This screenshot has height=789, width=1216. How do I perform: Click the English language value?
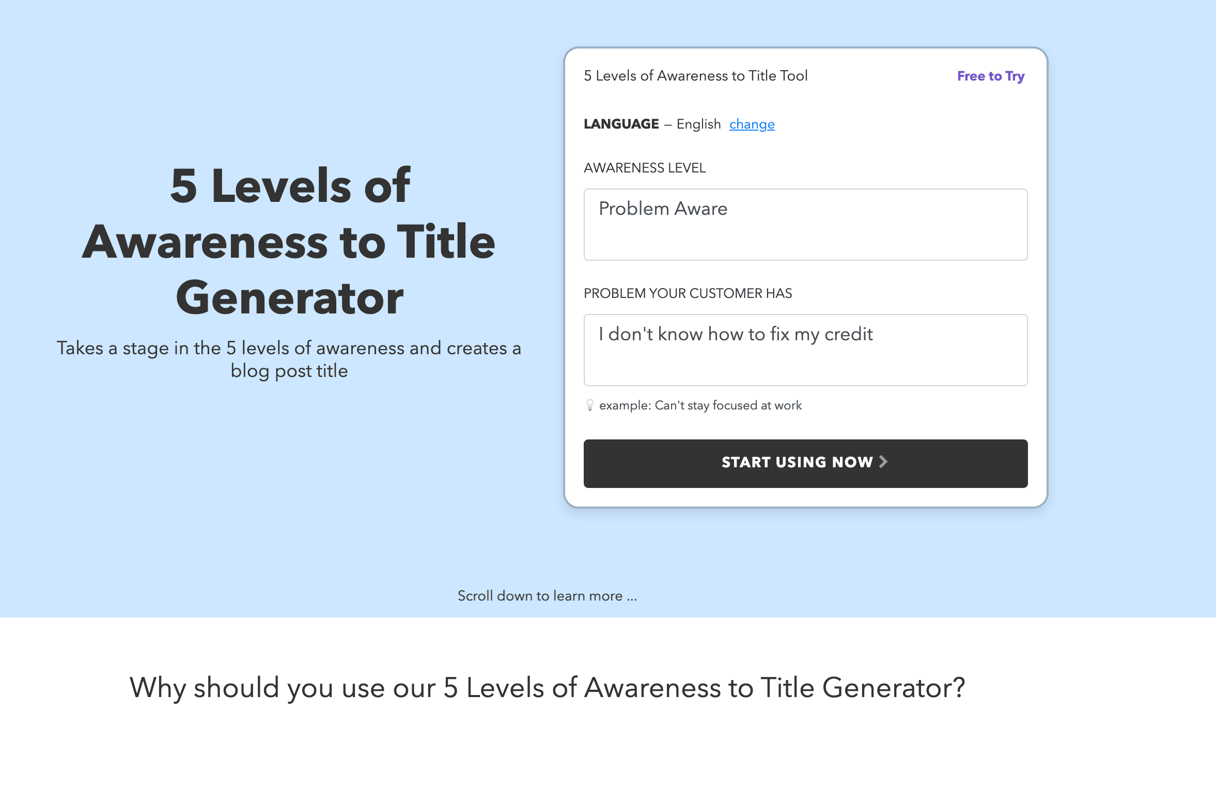[x=698, y=124]
